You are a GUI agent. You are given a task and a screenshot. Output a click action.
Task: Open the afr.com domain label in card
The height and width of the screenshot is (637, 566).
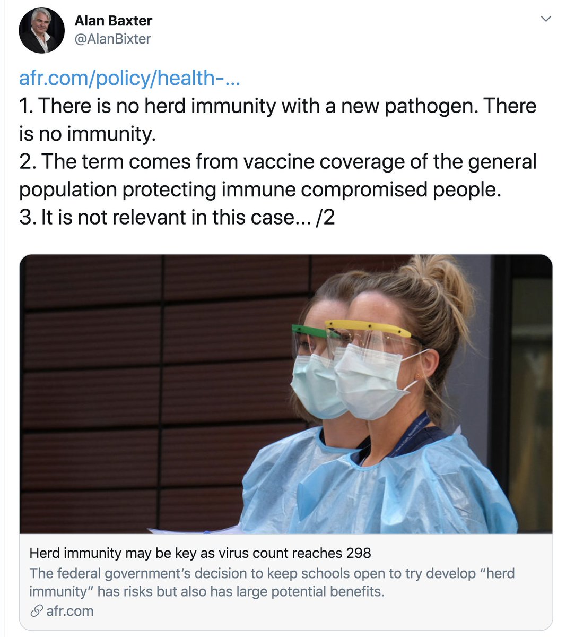(x=69, y=611)
